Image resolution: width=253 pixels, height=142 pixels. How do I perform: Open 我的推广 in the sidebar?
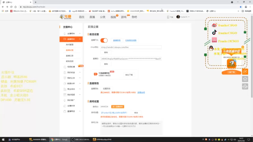click(x=71, y=100)
